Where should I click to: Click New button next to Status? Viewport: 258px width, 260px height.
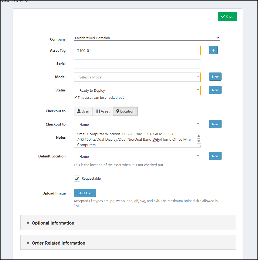point(215,90)
